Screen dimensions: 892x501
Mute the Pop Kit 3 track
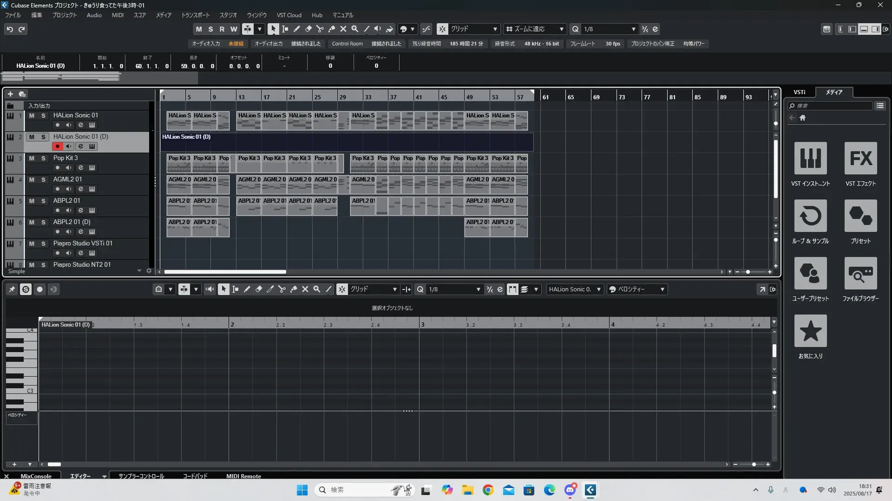pos(32,158)
